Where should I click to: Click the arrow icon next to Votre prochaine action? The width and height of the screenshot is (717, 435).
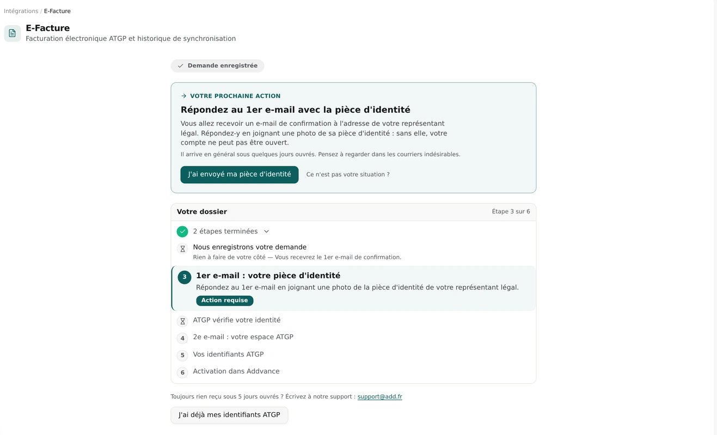[183, 96]
